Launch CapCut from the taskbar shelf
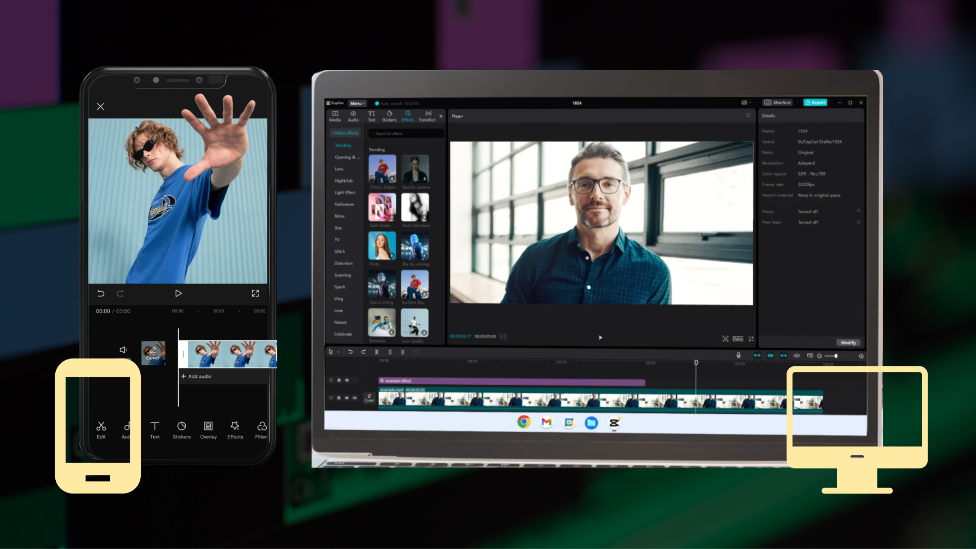This screenshot has width=976, height=549. coord(614,422)
